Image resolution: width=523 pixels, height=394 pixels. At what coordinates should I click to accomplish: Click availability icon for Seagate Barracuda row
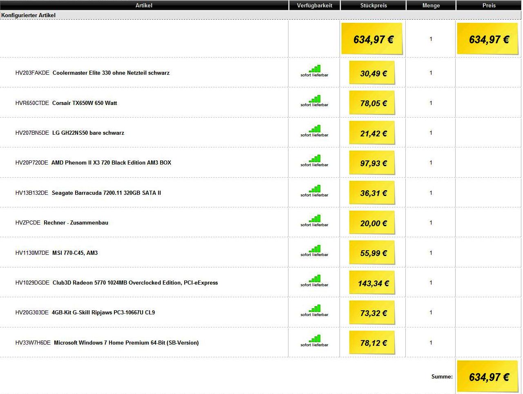coord(315,189)
